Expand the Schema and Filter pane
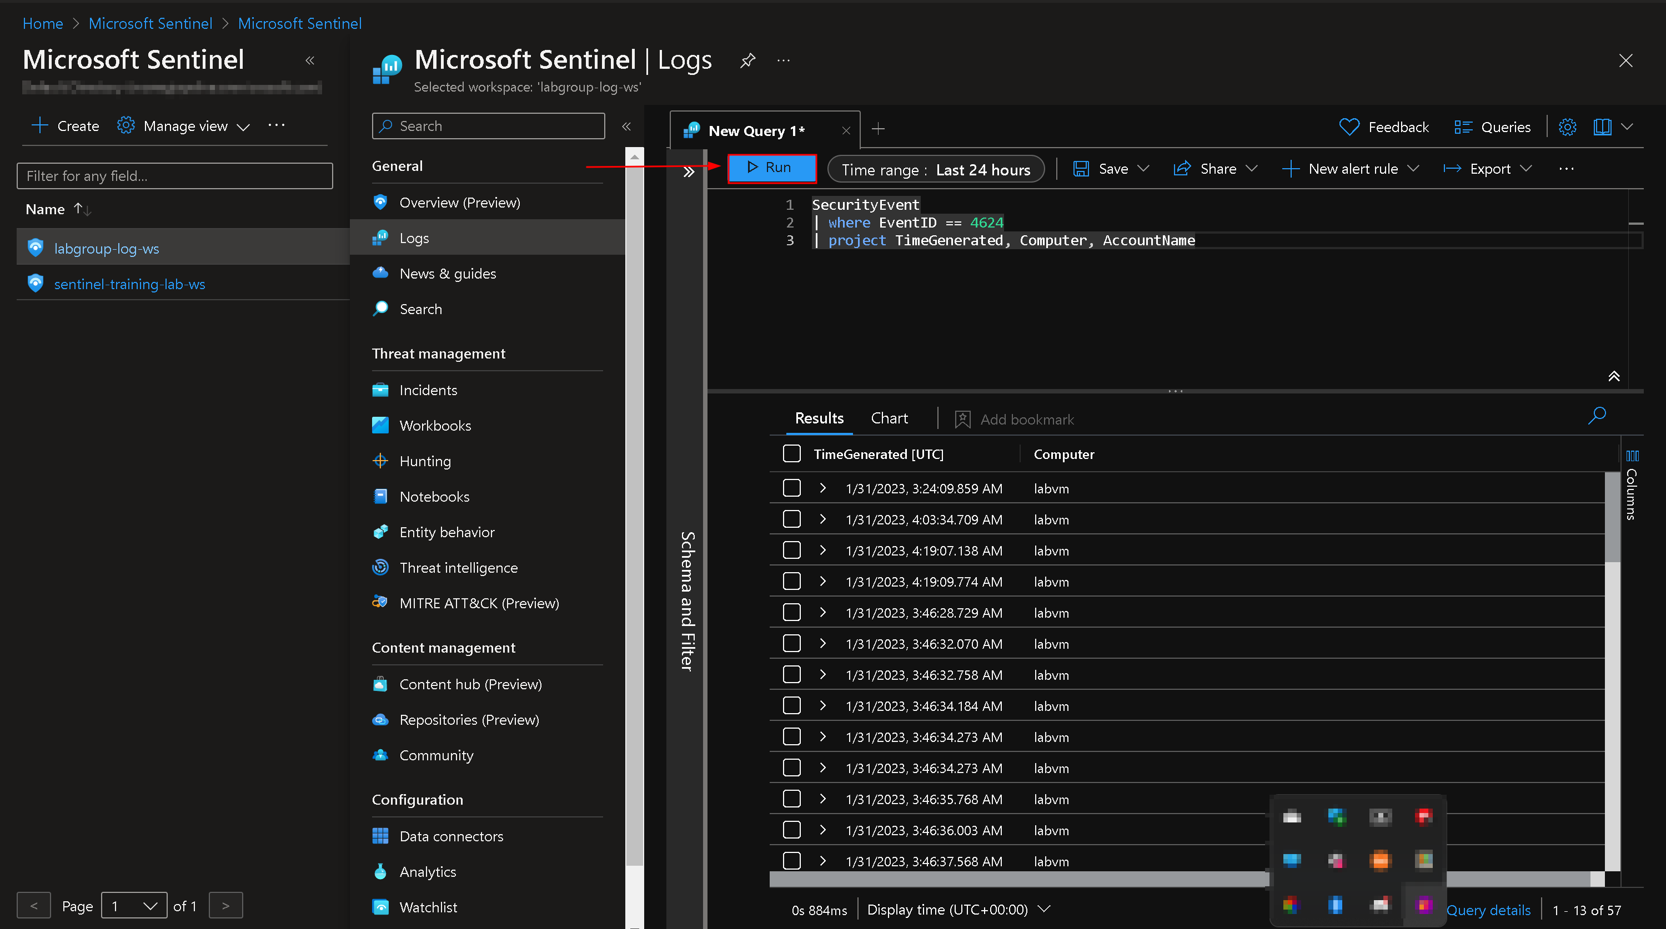The height and width of the screenshot is (929, 1666). (688, 172)
